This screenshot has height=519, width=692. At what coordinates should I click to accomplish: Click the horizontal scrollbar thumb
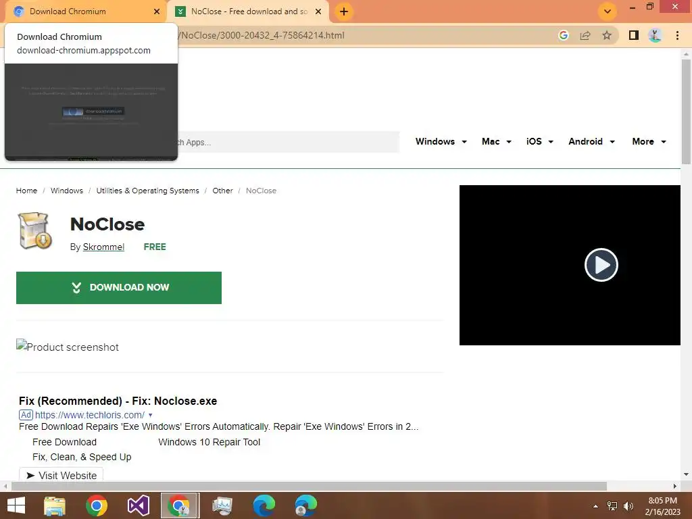[x=309, y=486]
